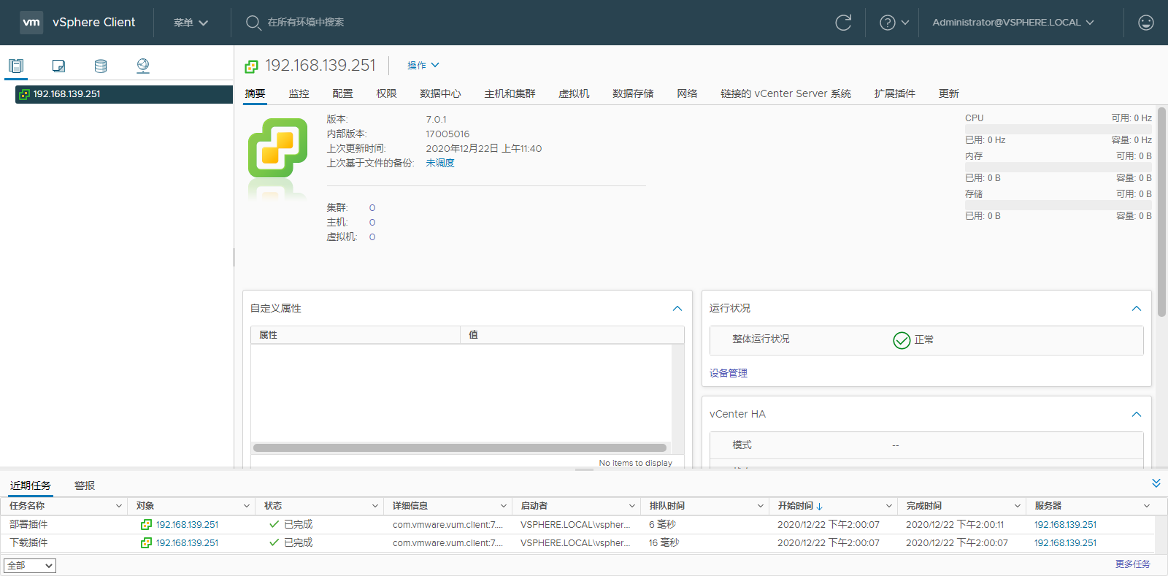
Task: Collapse the 运行状况 panel
Action: click(1137, 309)
